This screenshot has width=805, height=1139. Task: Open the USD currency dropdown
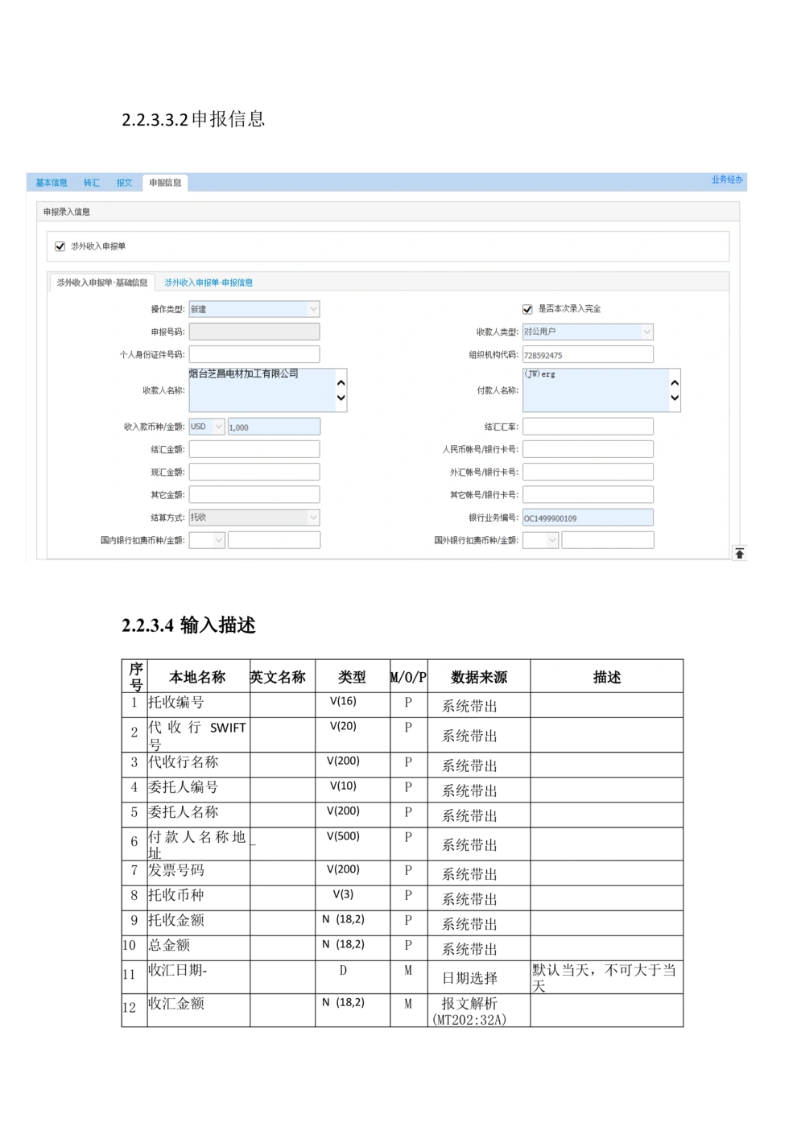pyautogui.click(x=218, y=426)
